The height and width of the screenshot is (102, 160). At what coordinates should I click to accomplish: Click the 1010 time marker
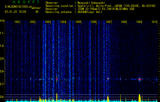[154, 22]
